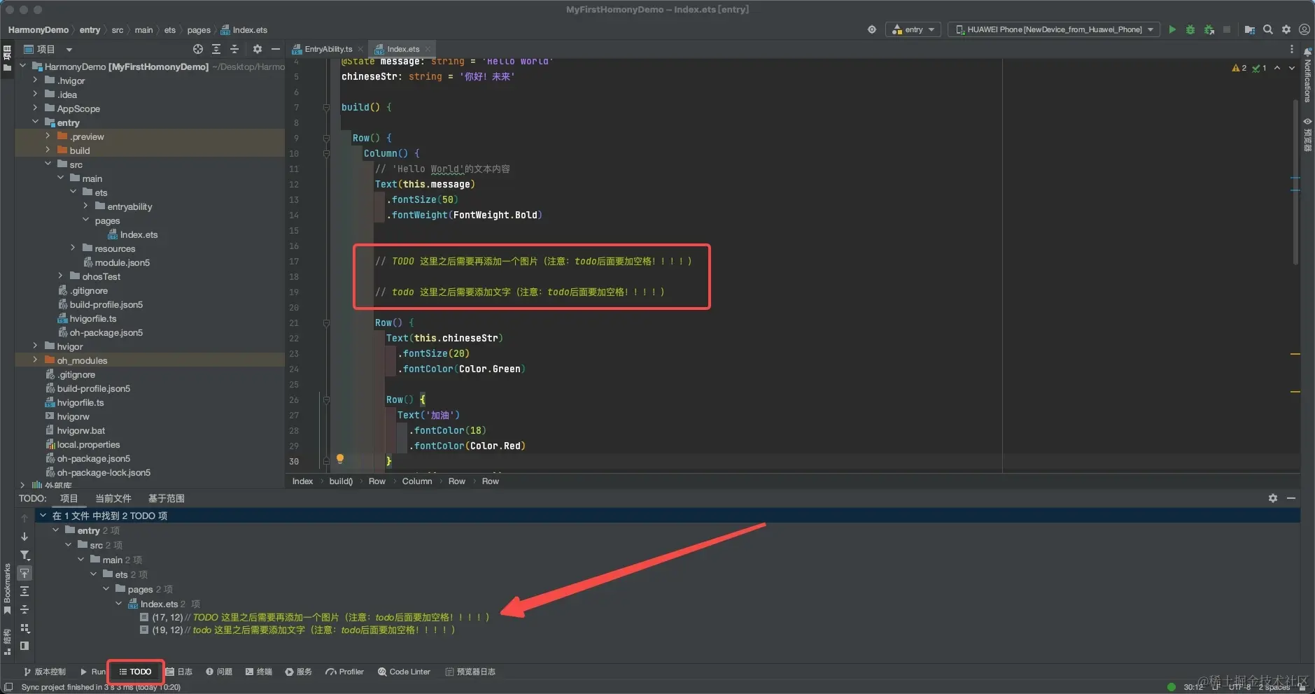Click the yellow lightbulb intention icon on line 30
Image resolution: width=1315 pixels, height=694 pixels.
[x=340, y=459]
